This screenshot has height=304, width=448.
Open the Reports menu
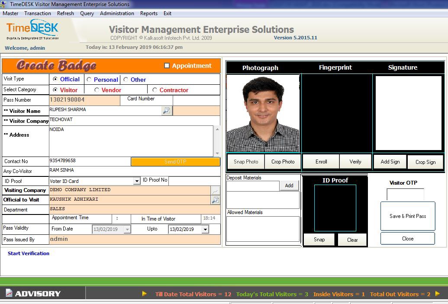pyautogui.click(x=148, y=13)
